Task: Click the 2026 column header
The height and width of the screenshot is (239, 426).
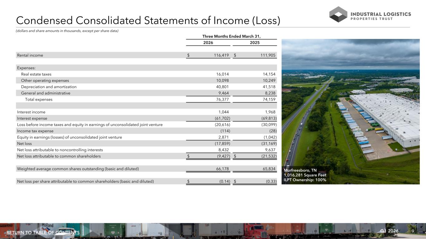Action: [x=208, y=43]
